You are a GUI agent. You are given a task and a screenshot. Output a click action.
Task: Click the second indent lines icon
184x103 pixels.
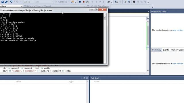[129, 2]
